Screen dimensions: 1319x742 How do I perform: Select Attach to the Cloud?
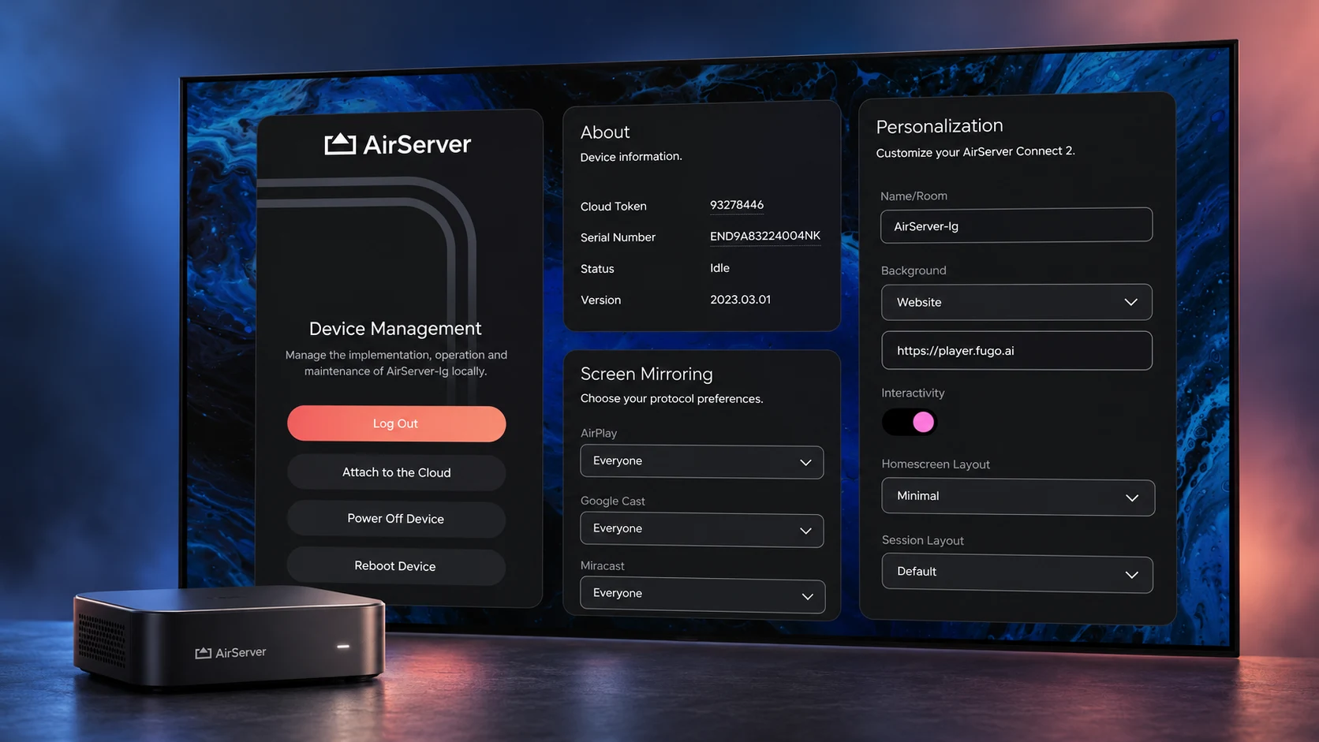(x=396, y=472)
